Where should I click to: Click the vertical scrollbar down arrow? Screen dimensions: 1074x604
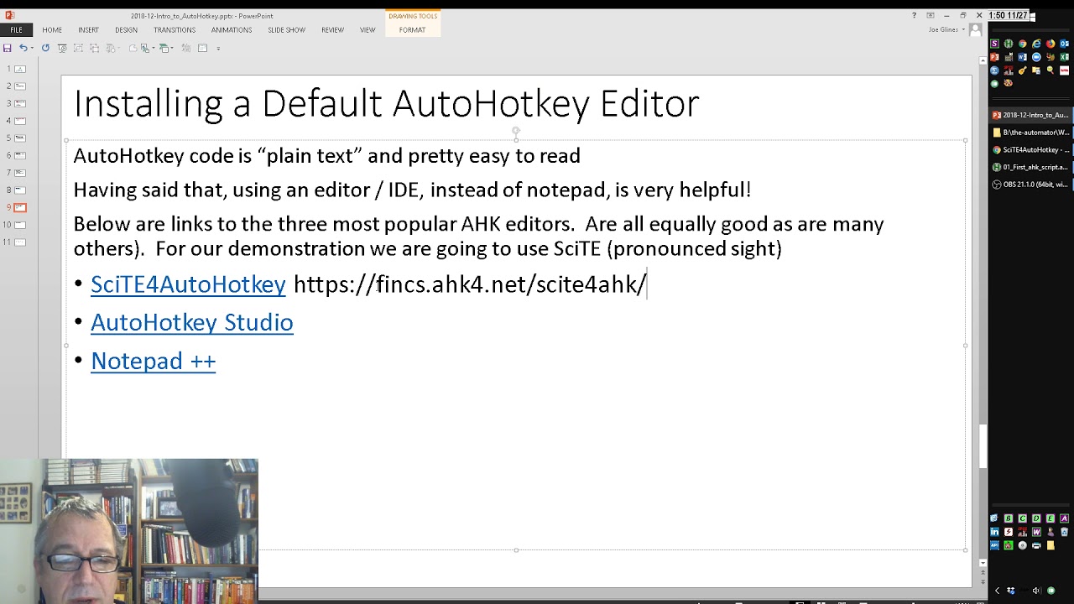click(x=983, y=563)
